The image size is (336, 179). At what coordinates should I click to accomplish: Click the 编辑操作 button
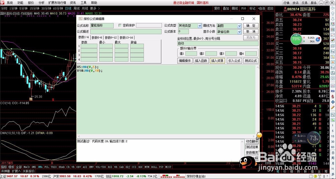pos(185,61)
